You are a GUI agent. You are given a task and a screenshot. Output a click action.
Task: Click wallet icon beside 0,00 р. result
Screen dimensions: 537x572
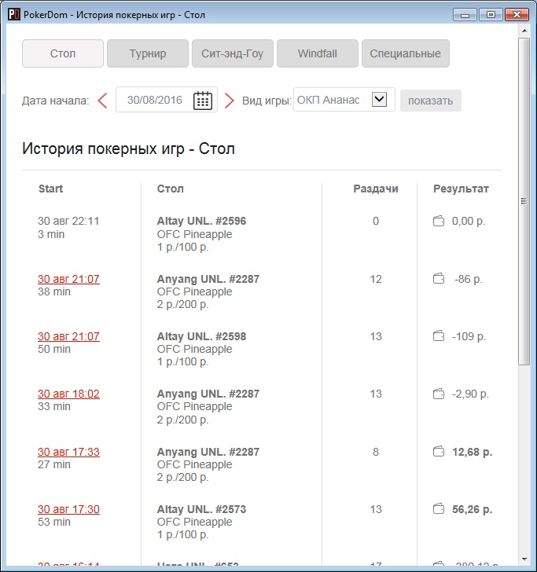coord(439,221)
